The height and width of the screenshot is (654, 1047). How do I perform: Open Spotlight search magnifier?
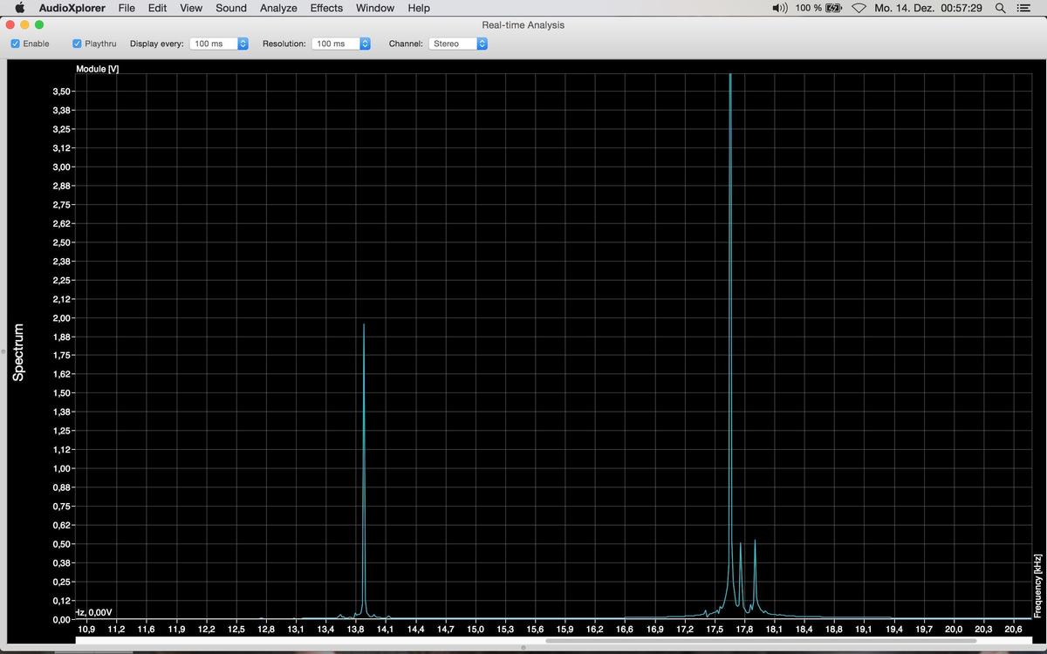coord(1001,8)
